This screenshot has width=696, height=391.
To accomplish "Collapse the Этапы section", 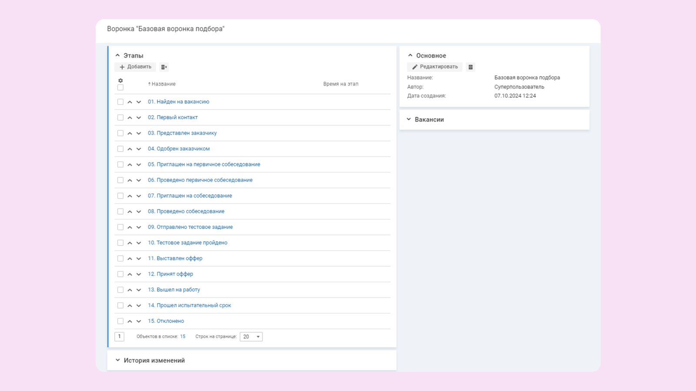I will tap(117, 56).
